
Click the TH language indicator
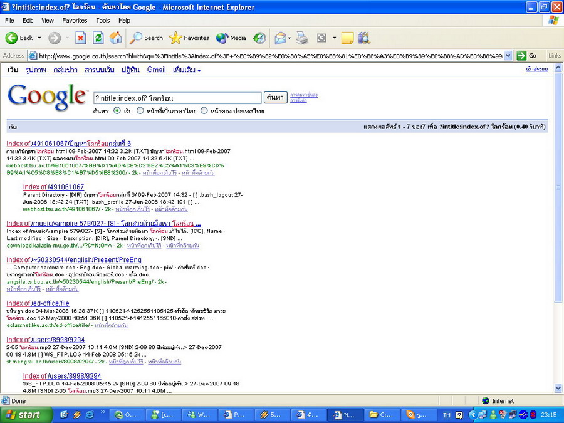click(447, 415)
